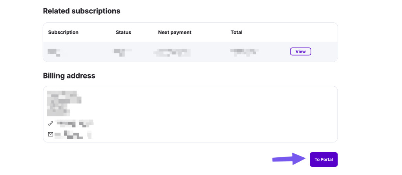Click the blurred email address text
This screenshot has height=175, width=402.
73,135
